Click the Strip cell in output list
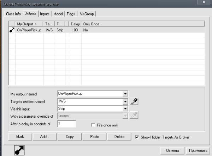 (60, 30)
